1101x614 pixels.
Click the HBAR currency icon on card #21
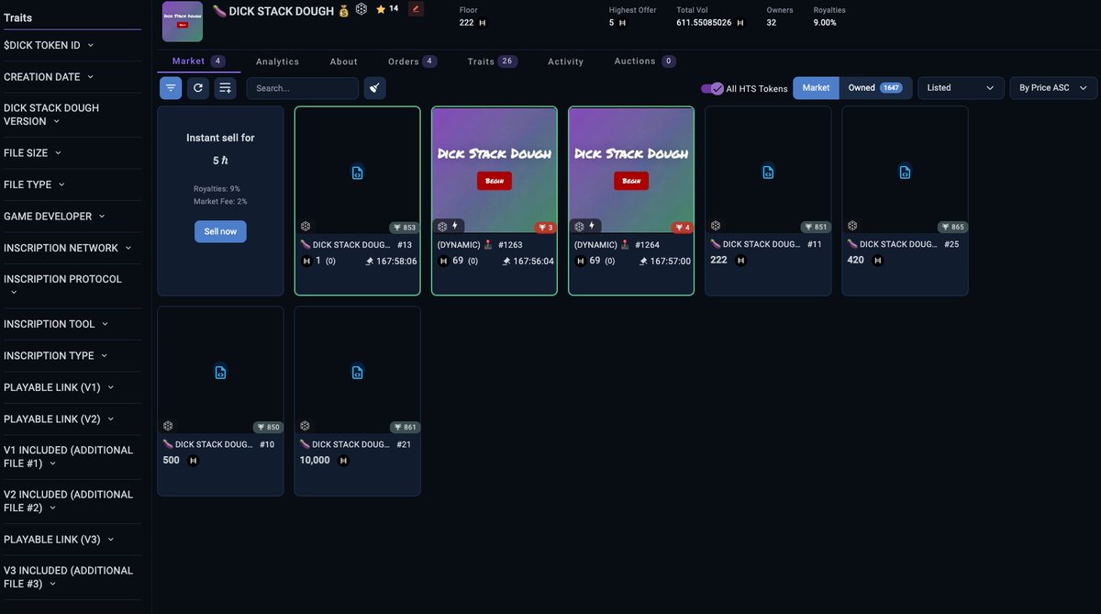pyautogui.click(x=343, y=461)
